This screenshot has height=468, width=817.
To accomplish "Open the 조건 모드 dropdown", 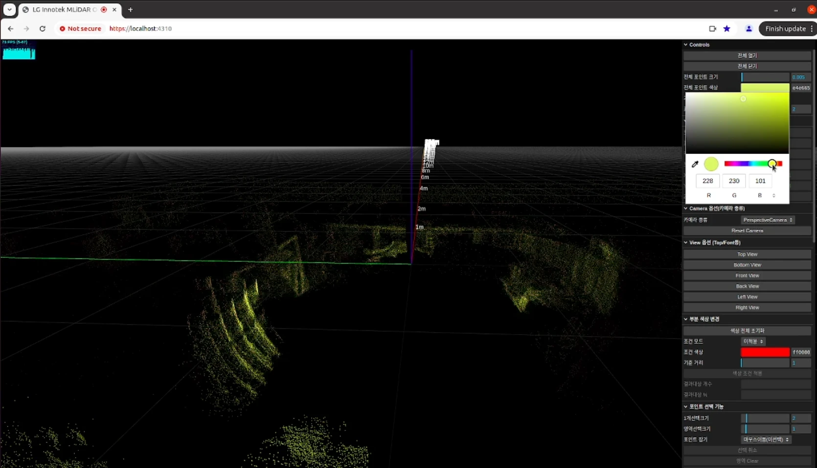I will point(753,341).
